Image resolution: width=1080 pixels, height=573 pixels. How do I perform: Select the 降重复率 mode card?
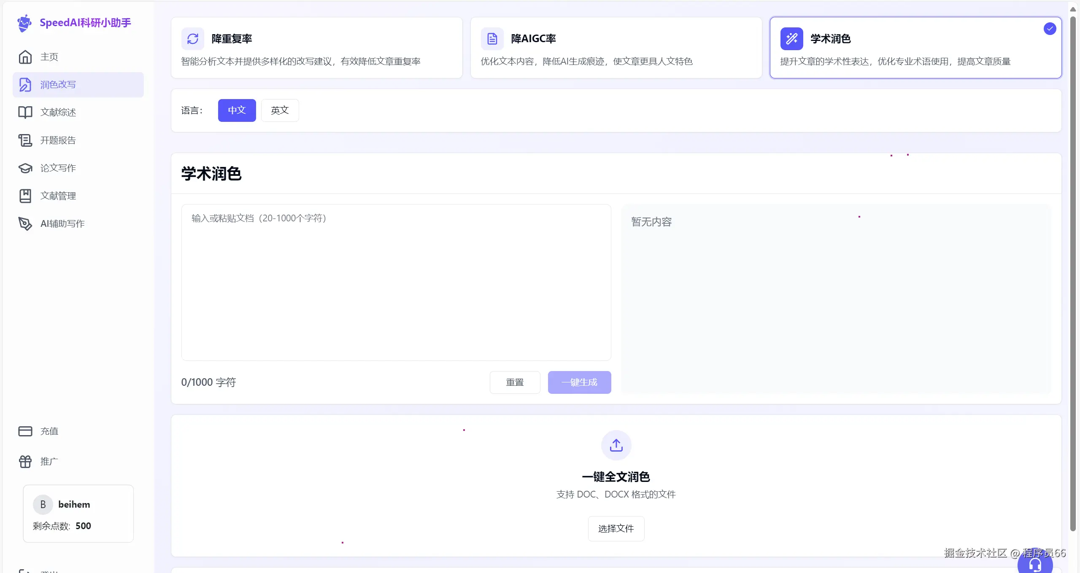(x=316, y=48)
